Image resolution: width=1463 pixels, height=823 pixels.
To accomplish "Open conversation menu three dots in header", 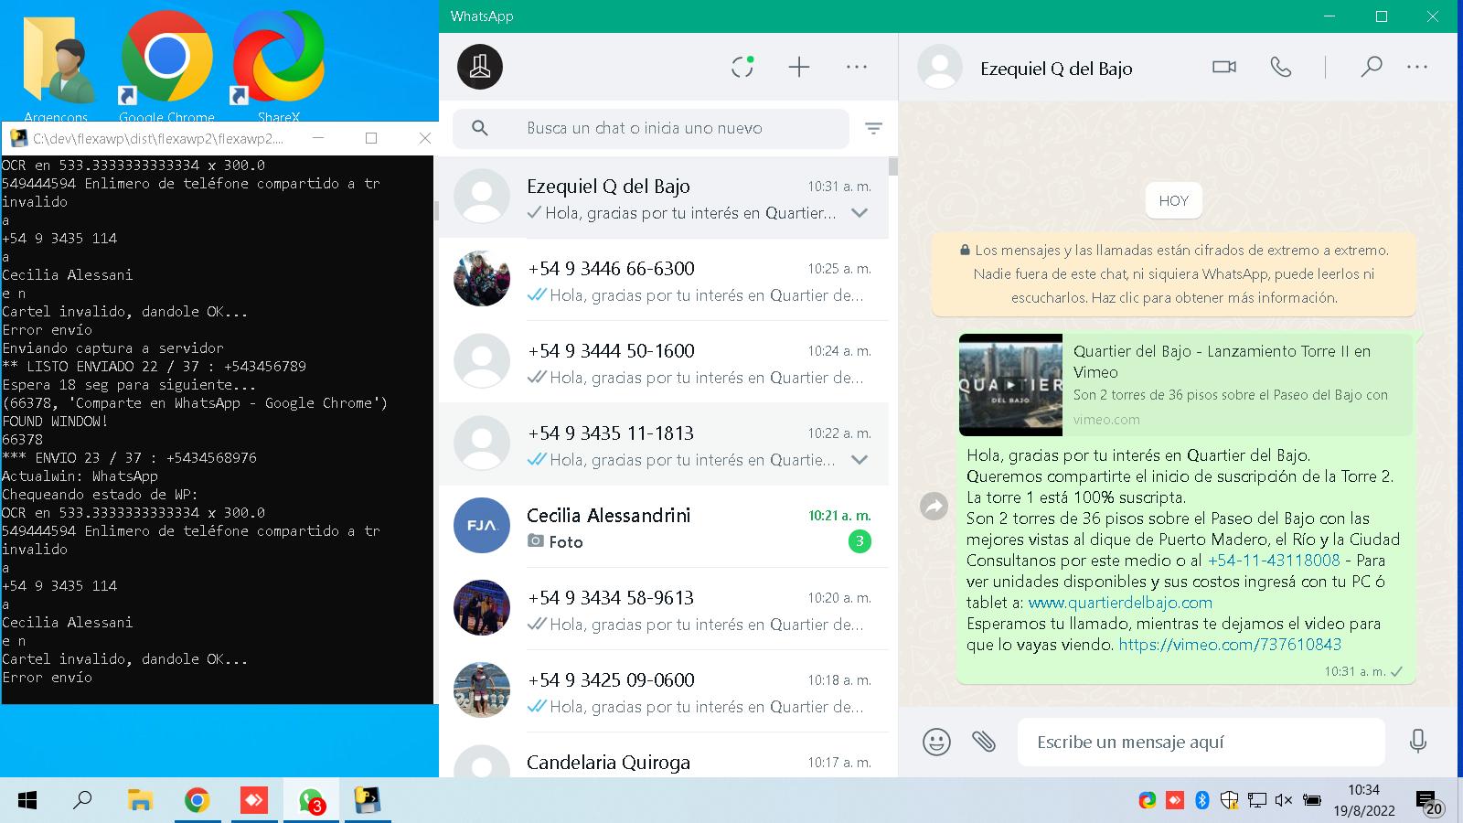I will click(1417, 67).
